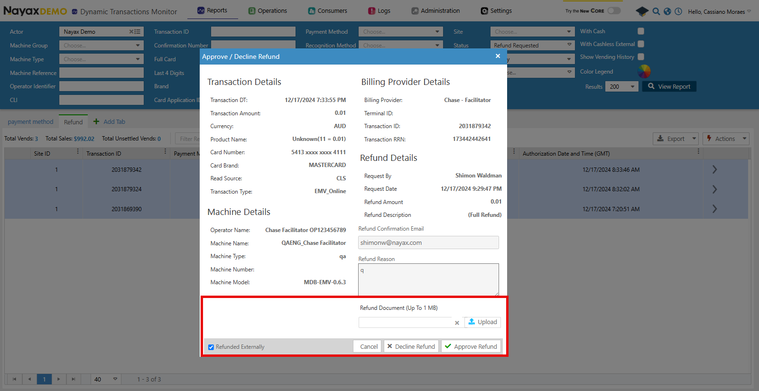Click the Nayax Demo logo

point(35,11)
